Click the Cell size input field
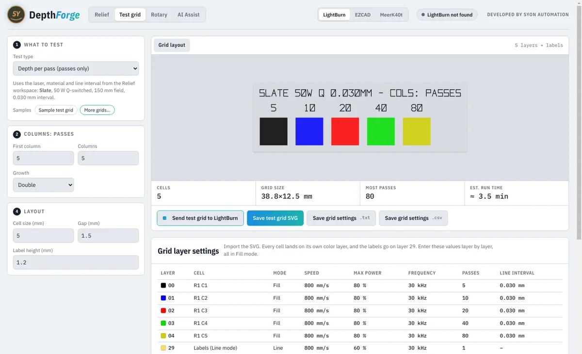582x354 pixels. [x=43, y=236]
